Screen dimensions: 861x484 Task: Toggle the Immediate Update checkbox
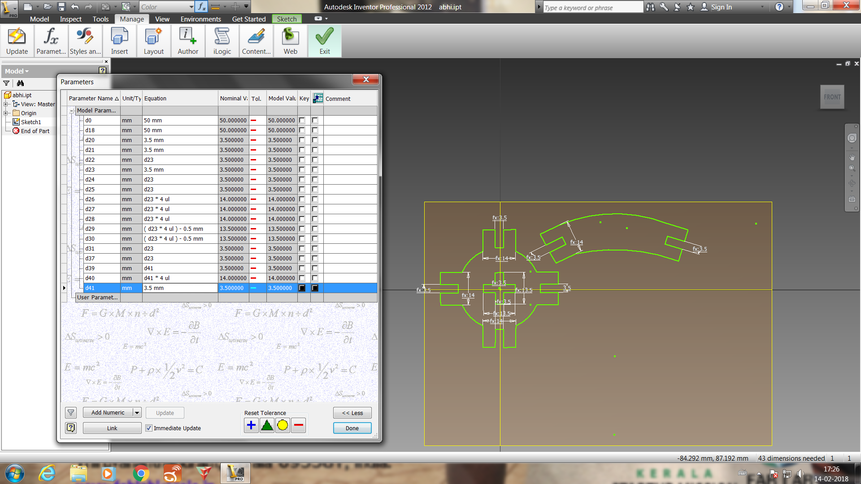149,428
